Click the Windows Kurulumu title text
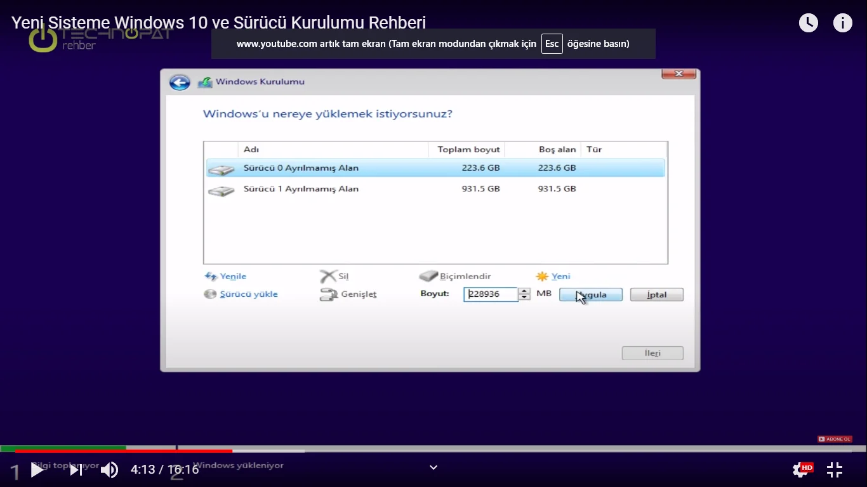This screenshot has width=867, height=487. (260, 82)
